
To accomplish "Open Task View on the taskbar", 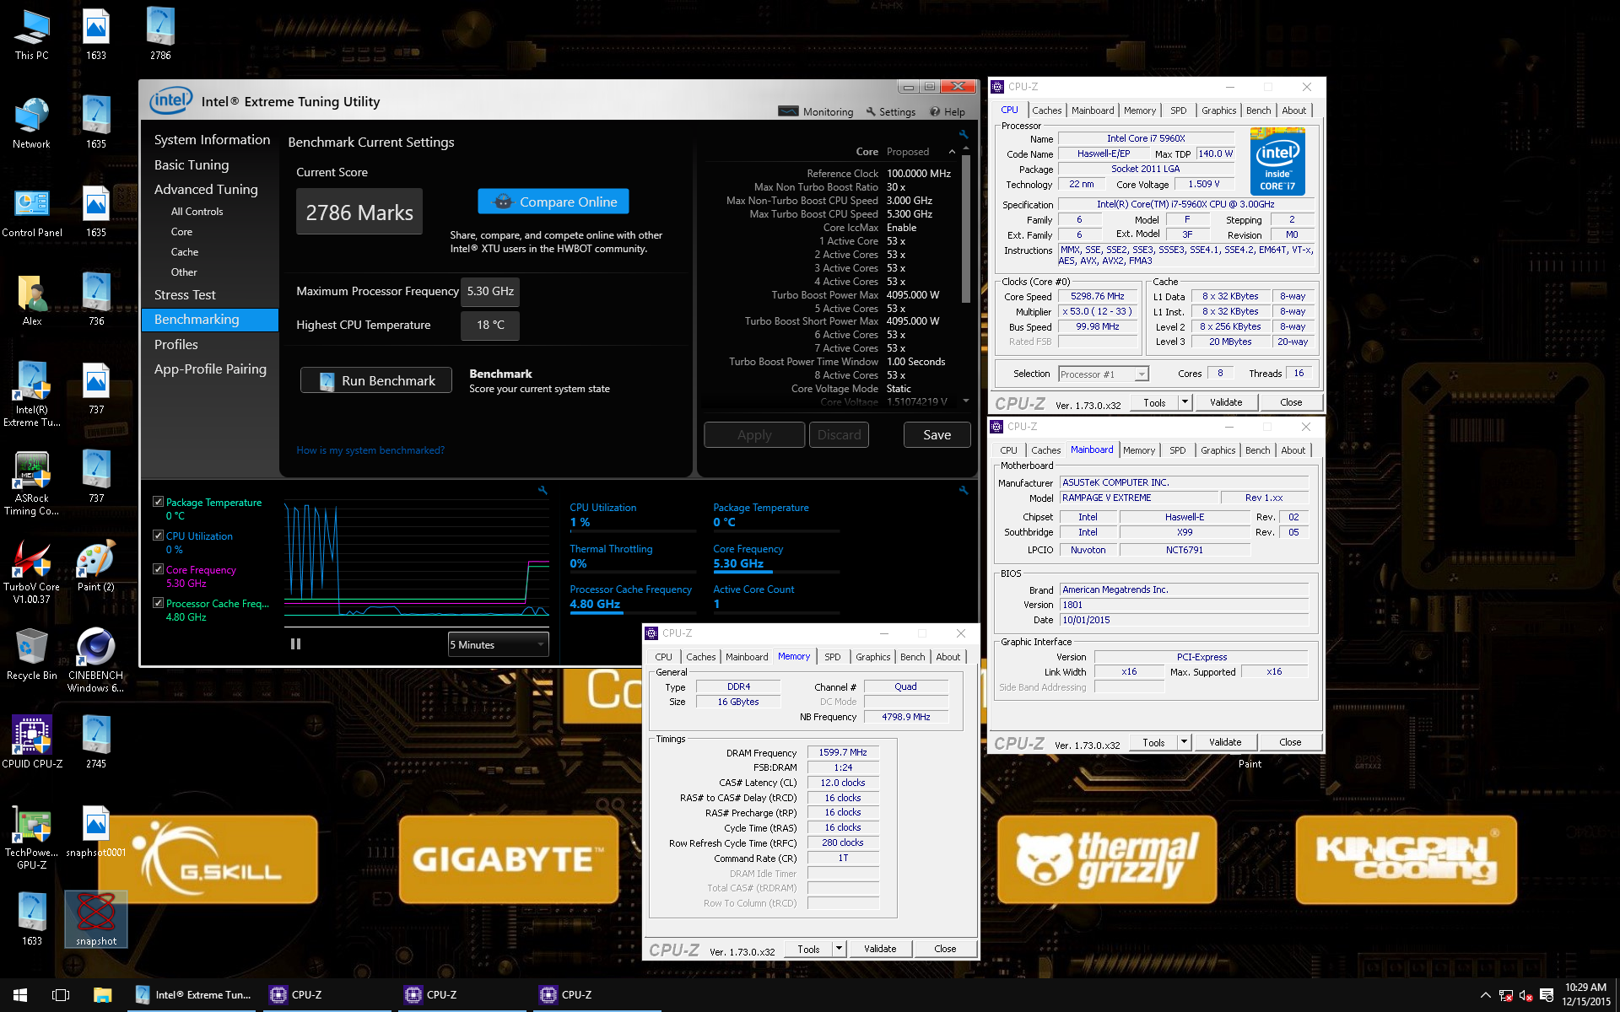I will pos(61,995).
